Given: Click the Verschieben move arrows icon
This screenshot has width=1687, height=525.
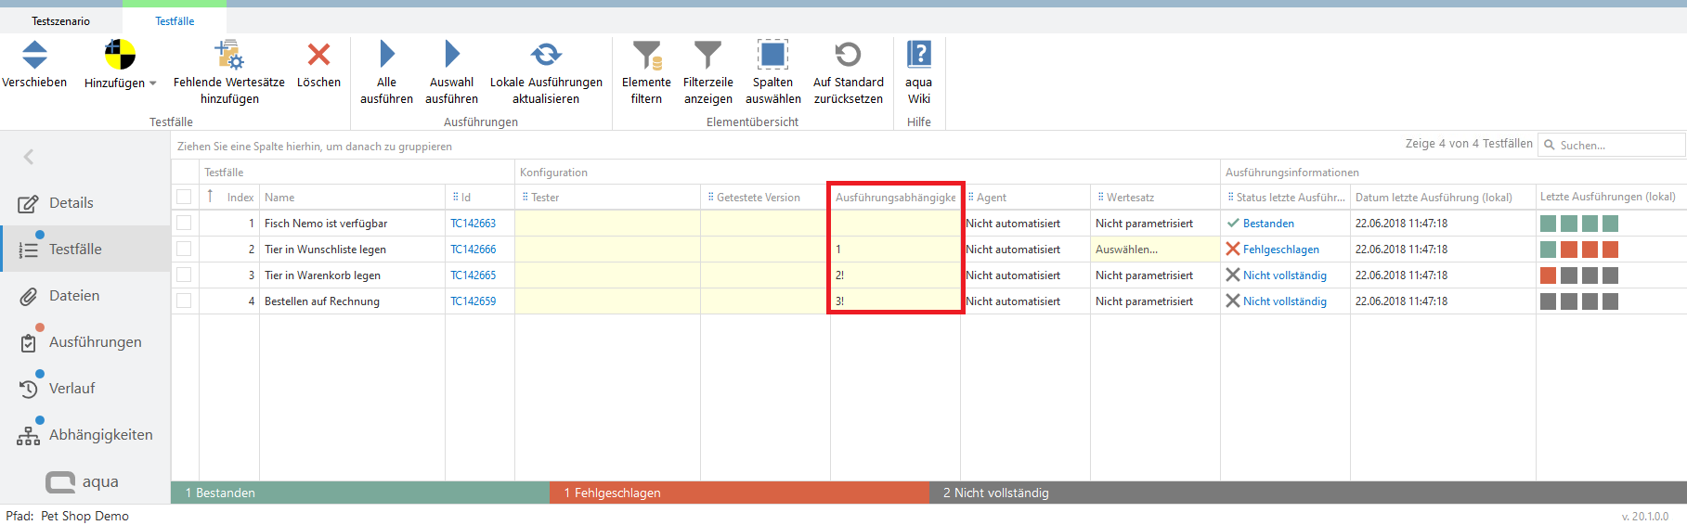Looking at the screenshot, I should [x=34, y=56].
